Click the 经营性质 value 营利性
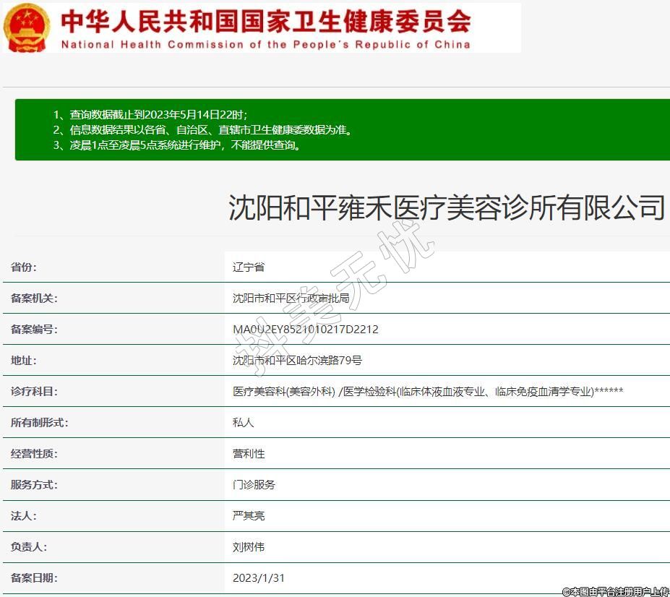 click(x=249, y=454)
